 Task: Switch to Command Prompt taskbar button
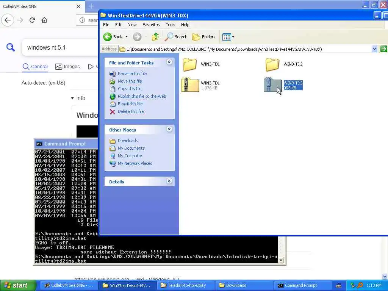pyautogui.click(x=302, y=285)
